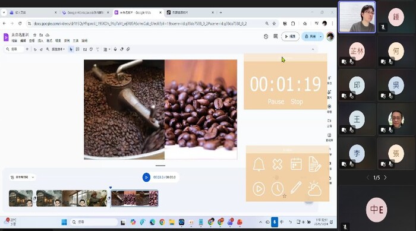Image resolution: width=416 pixels, height=231 pixels.
Task: Toggle the bottom-left muted microphone in the meeting
Action: (x=345, y=227)
